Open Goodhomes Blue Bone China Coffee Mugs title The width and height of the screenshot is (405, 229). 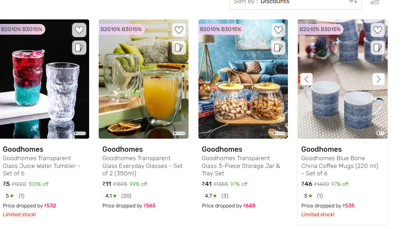(x=340, y=166)
